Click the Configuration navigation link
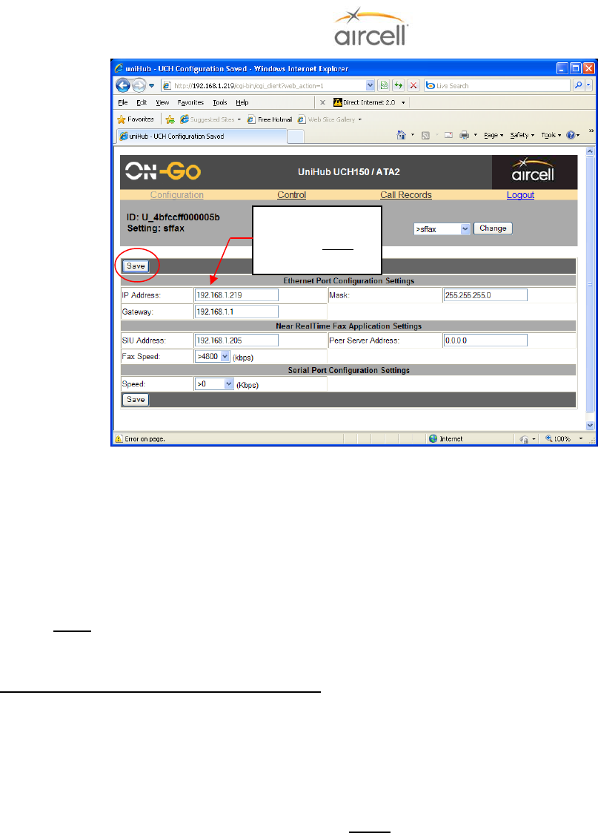The image size is (598, 833). tap(176, 195)
